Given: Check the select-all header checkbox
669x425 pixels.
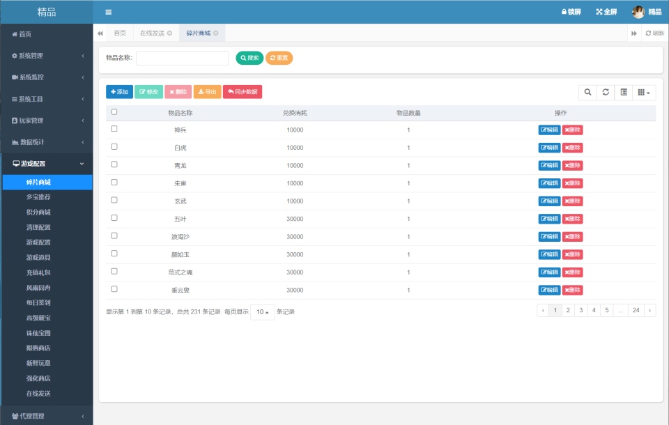Looking at the screenshot, I should pos(114,111).
